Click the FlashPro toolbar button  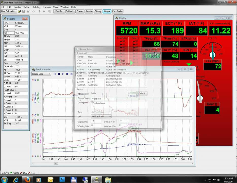coord(59,11)
